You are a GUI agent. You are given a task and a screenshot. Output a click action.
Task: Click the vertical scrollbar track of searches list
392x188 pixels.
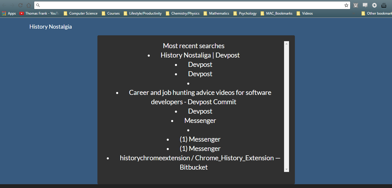pyautogui.click(x=286, y=107)
